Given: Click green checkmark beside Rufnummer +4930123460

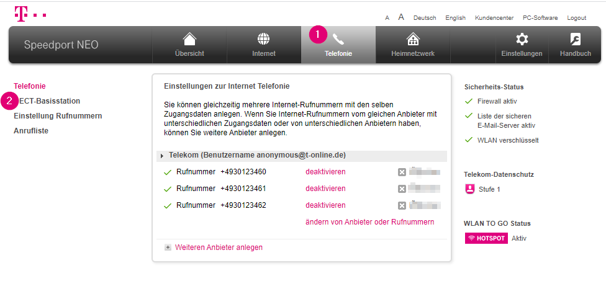Looking at the screenshot, I should click(x=168, y=172).
